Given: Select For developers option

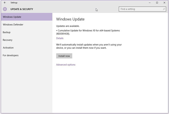Looking at the screenshot, I should pos(27,55).
